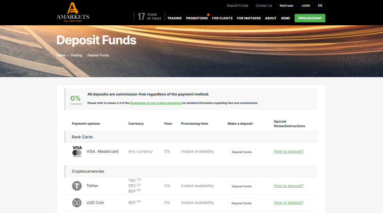Click the 0% Commission badge

coord(76,100)
